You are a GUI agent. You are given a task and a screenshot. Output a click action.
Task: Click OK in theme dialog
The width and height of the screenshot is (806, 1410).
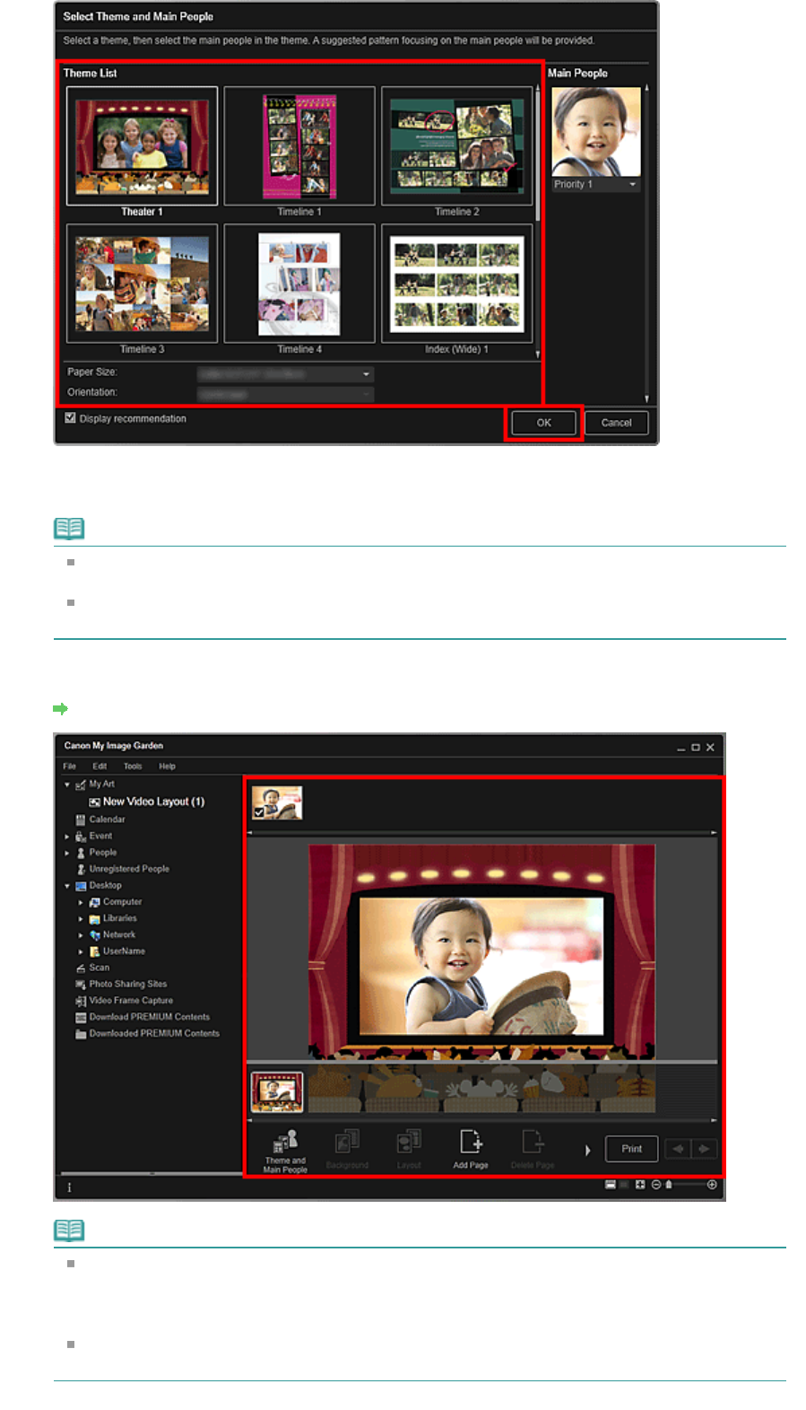point(544,423)
